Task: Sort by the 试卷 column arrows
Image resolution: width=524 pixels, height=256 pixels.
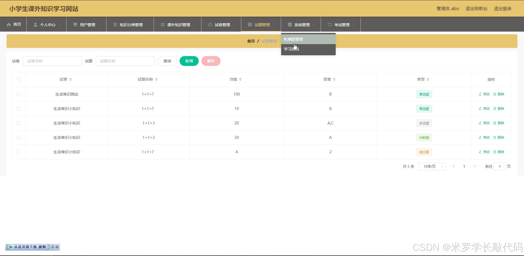Action: 71,79
